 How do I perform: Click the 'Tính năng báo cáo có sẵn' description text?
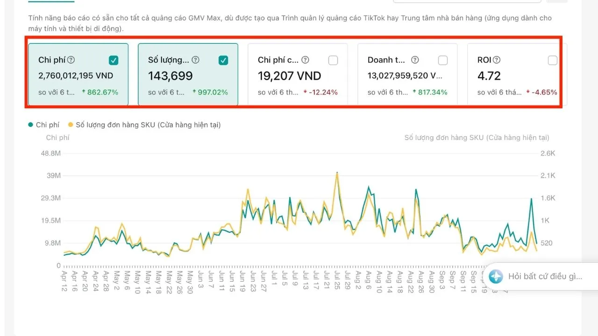(x=290, y=23)
